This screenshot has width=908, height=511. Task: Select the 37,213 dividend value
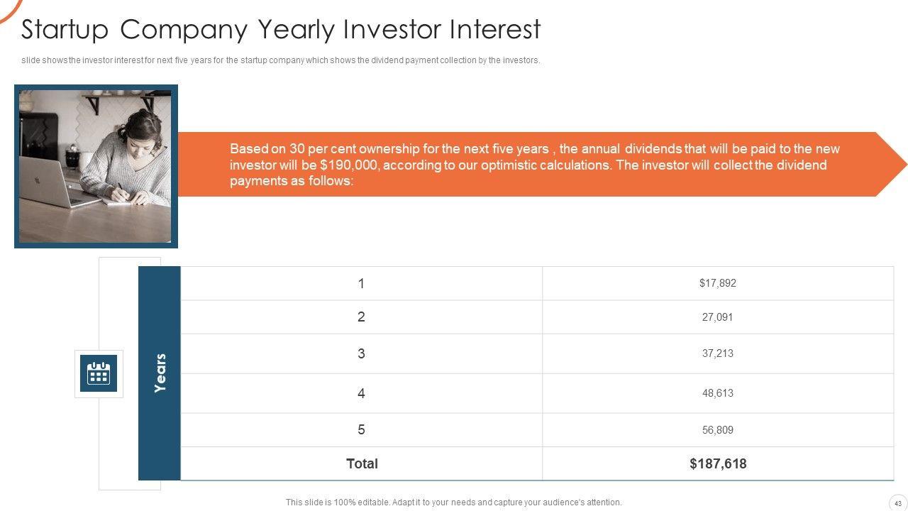[x=717, y=353]
